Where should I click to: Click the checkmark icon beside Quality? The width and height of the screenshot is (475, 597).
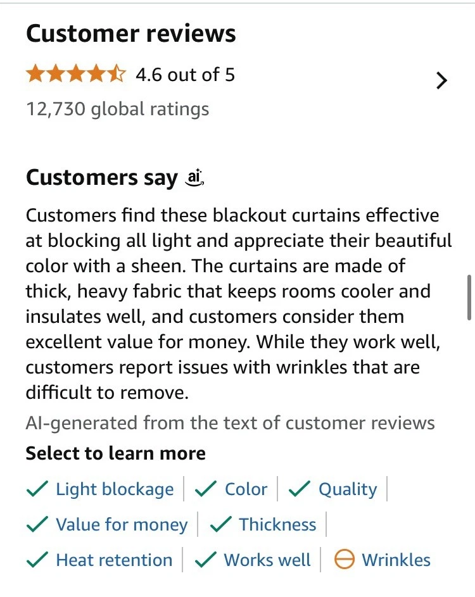[x=300, y=489]
